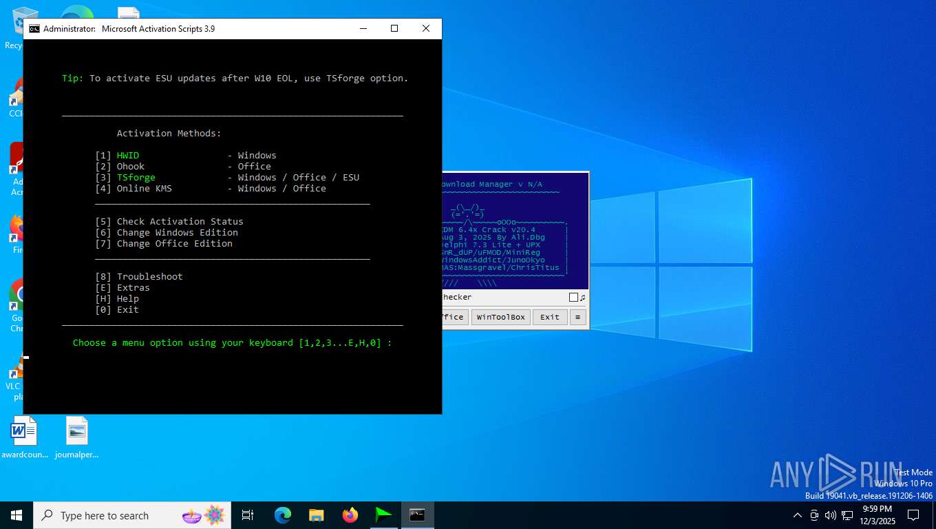Open the notification center
Screen dimensions: 936x529
[x=913, y=515]
